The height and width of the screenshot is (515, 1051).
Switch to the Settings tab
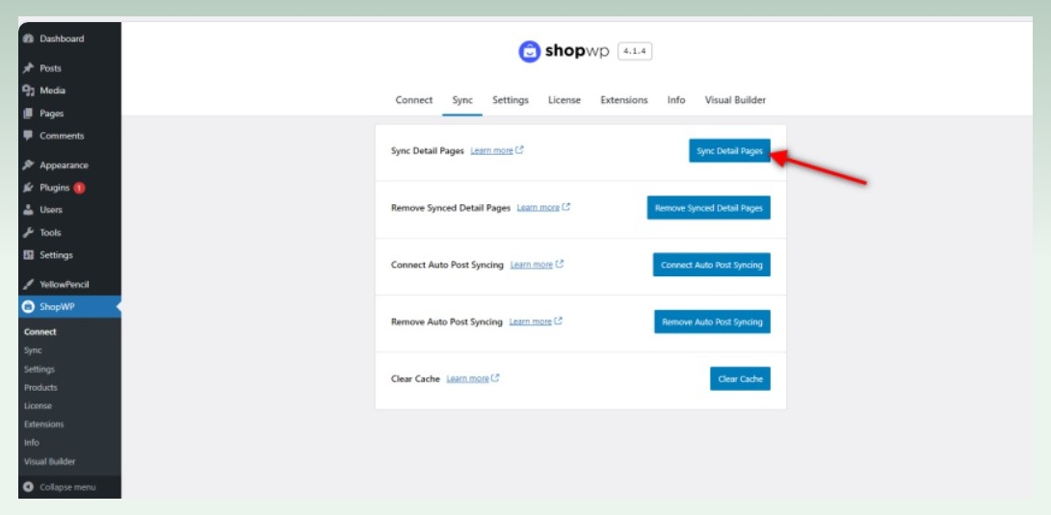(511, 100)
